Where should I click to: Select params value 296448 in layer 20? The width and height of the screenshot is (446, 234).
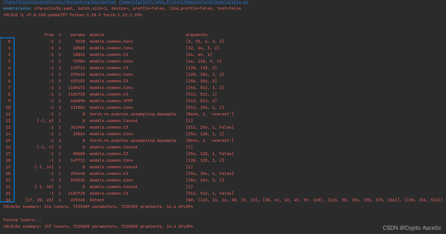pos(78,174)
